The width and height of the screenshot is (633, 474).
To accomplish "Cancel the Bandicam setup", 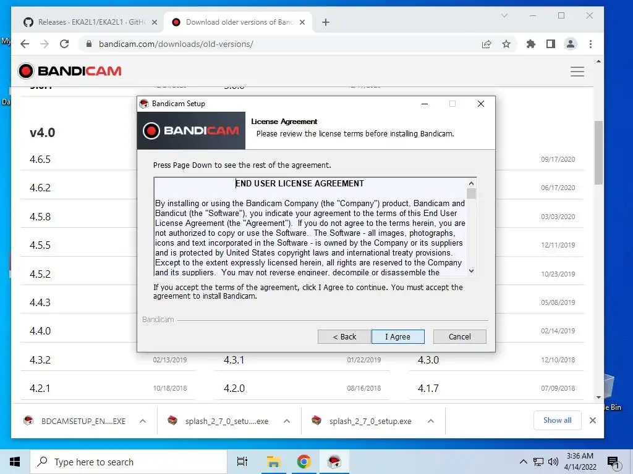I will tap(459, 336).
